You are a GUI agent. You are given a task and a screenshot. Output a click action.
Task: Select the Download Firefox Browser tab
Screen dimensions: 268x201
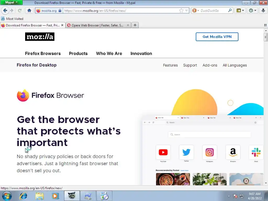[32, 25]
